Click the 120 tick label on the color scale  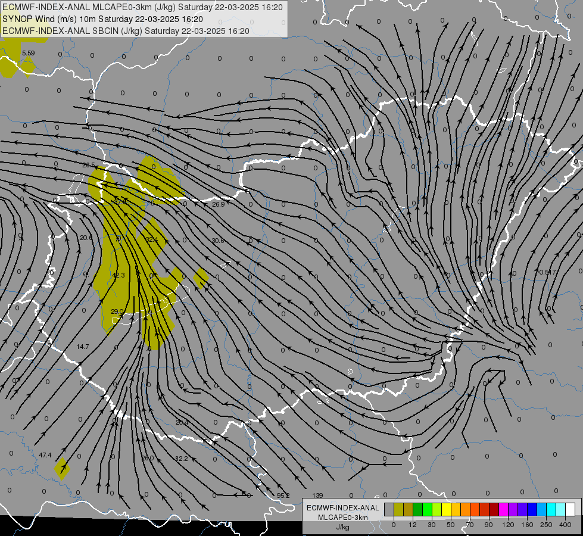point(509,525)
